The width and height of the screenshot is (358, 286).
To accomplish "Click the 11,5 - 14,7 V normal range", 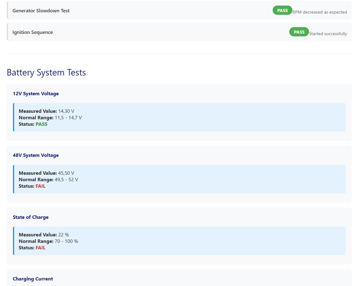I will pos(68,118).
